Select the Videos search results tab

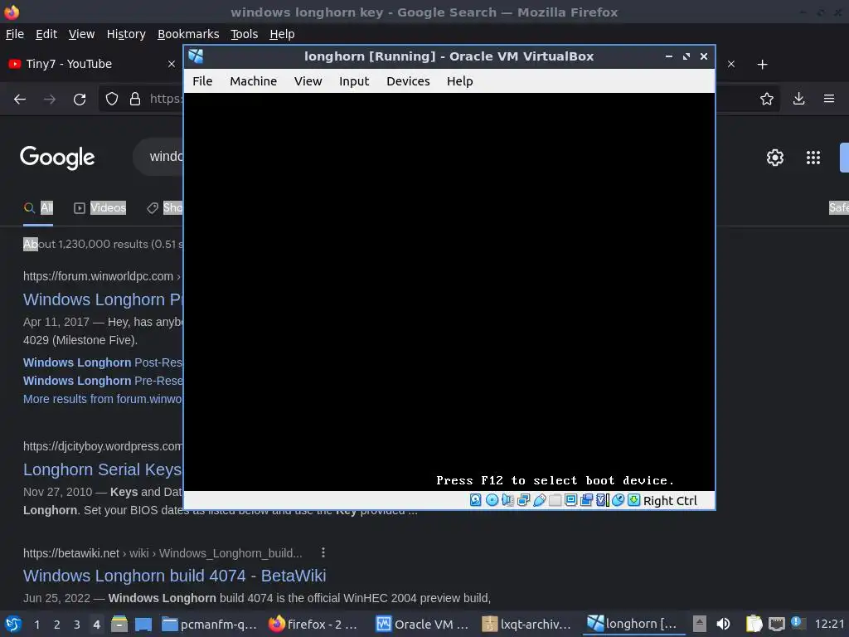[x=99, y=207]
